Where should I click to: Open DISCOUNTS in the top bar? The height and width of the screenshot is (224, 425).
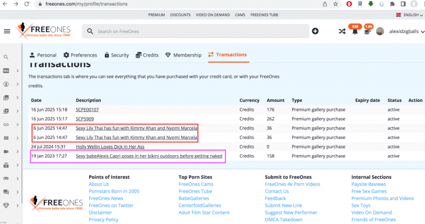(180, 15)
